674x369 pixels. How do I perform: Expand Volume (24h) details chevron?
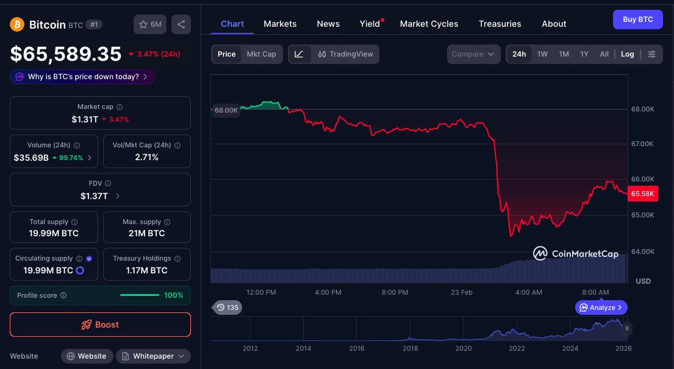tap(90, 158)
